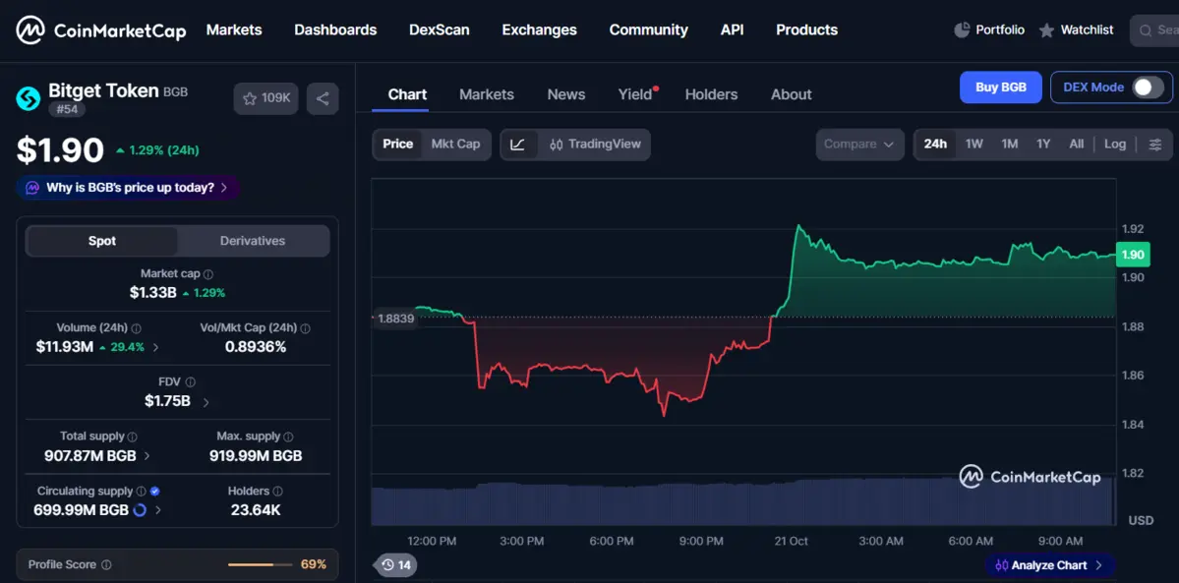
Task: Expand the Total supply chevron
Action: click(147, 456)
